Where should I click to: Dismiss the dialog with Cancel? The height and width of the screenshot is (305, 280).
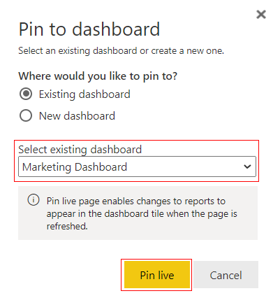(226, 275)
